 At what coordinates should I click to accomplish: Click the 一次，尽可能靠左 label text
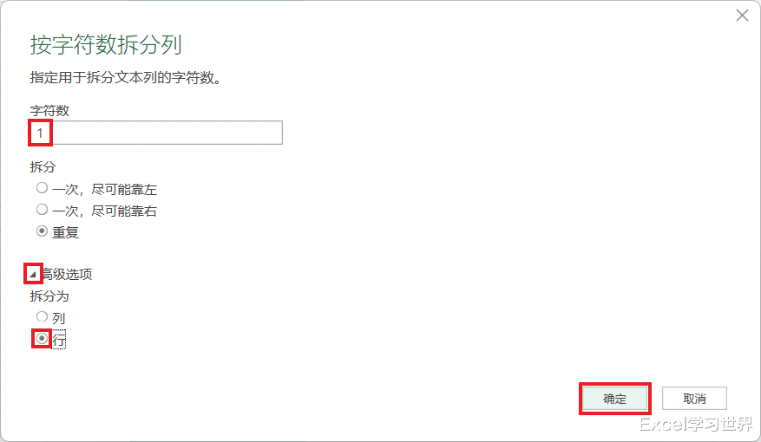104,190
